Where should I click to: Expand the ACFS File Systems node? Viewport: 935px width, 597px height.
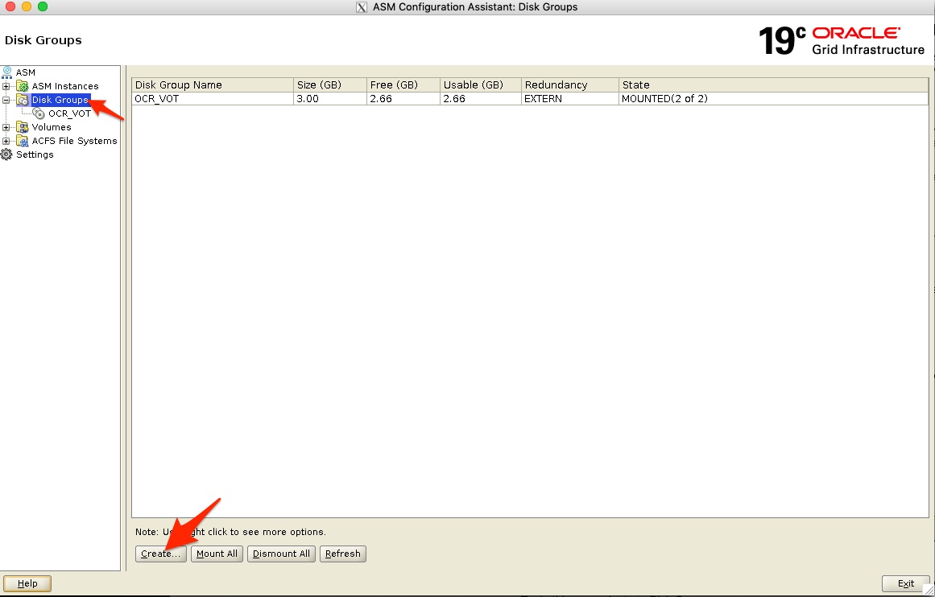pyautogui.click(x=6, y=142)
